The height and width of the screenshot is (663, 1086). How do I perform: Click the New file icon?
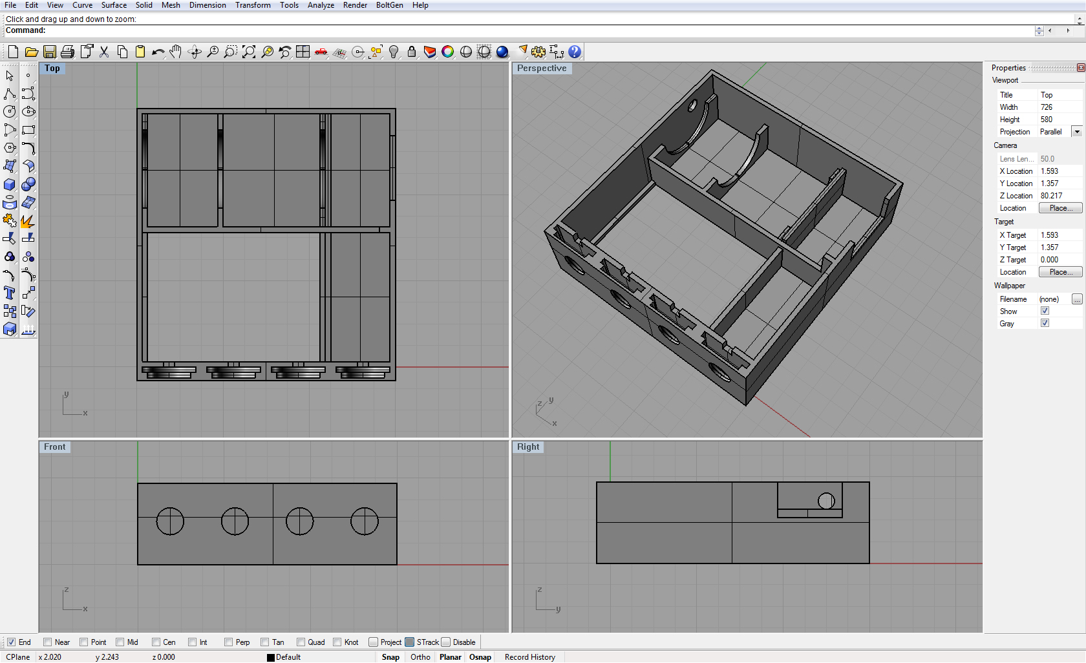13,52
